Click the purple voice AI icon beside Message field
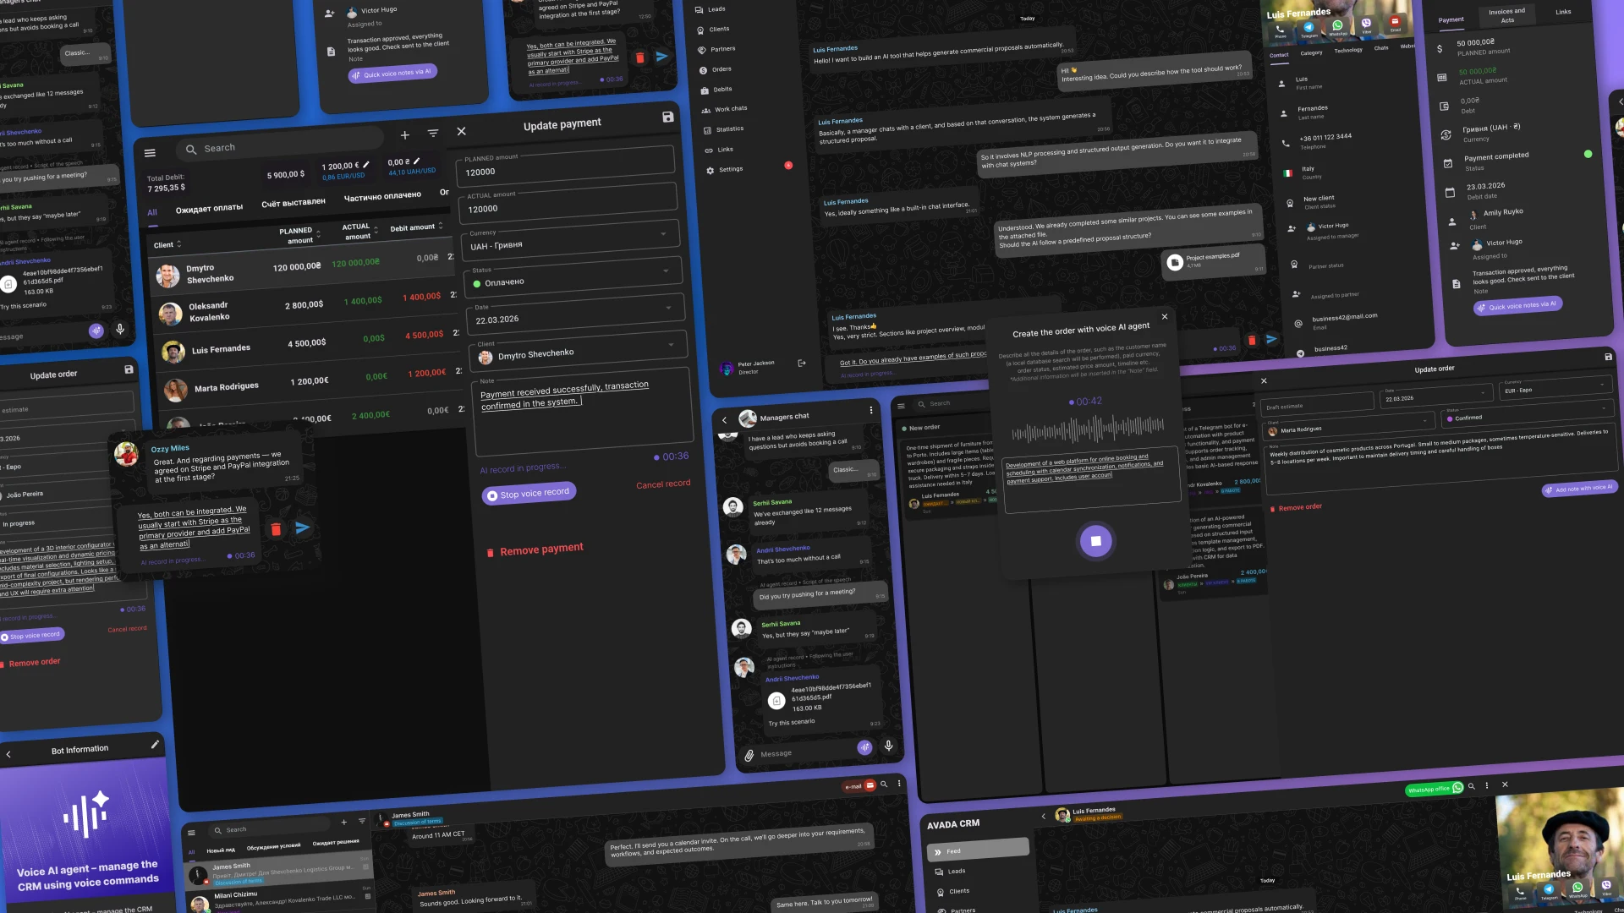Viewport: 1624px width, 913px height. [864, 747]
